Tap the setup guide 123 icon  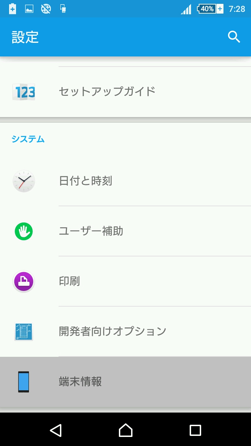click(x=24, y=92)
